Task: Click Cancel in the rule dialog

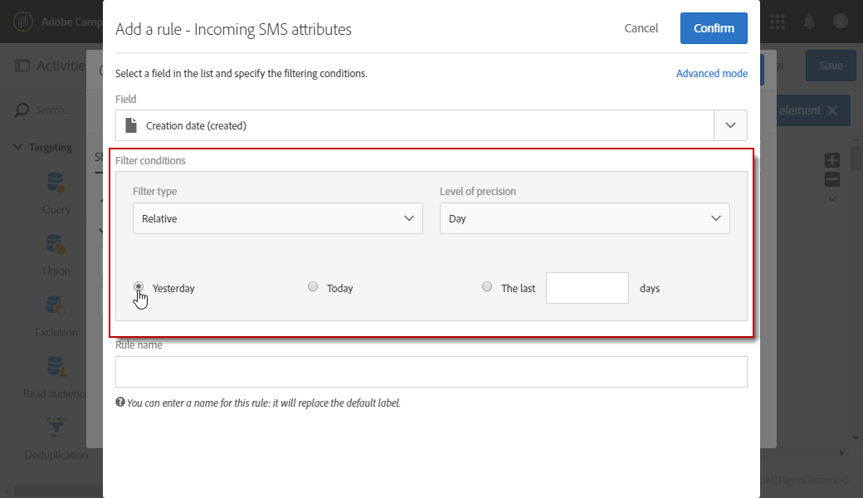Action: pos(641,28)
